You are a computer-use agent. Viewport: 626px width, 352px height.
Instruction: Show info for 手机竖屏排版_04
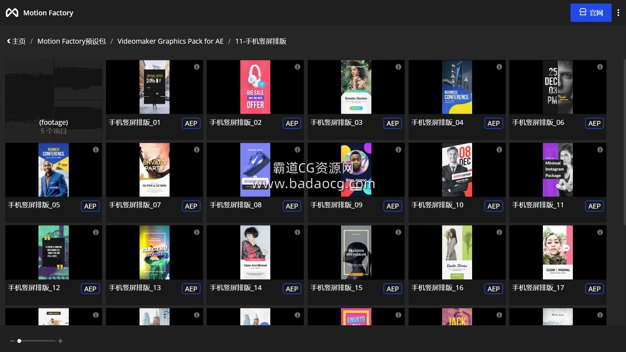[499, 67]
